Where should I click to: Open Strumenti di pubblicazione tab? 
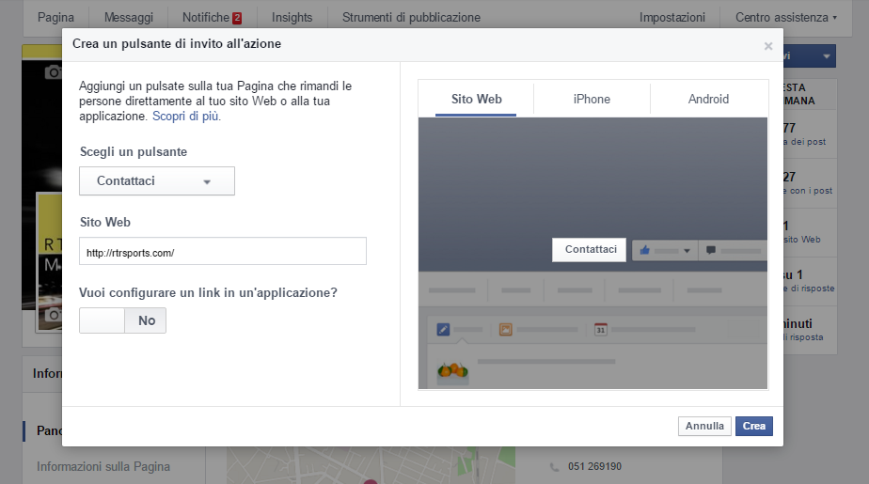tap(411, 17)
